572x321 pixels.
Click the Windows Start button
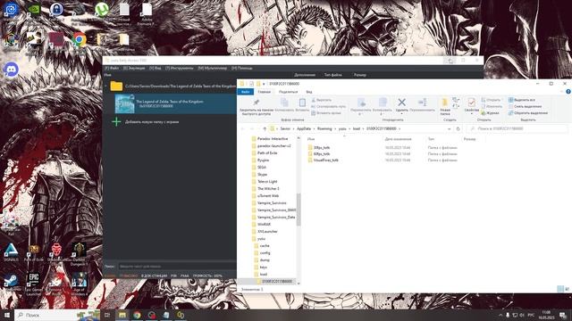point(6,315)
